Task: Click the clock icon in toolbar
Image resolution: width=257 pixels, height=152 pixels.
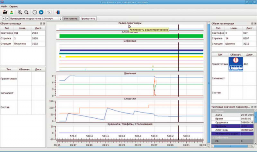Action: tap(35, 12)
